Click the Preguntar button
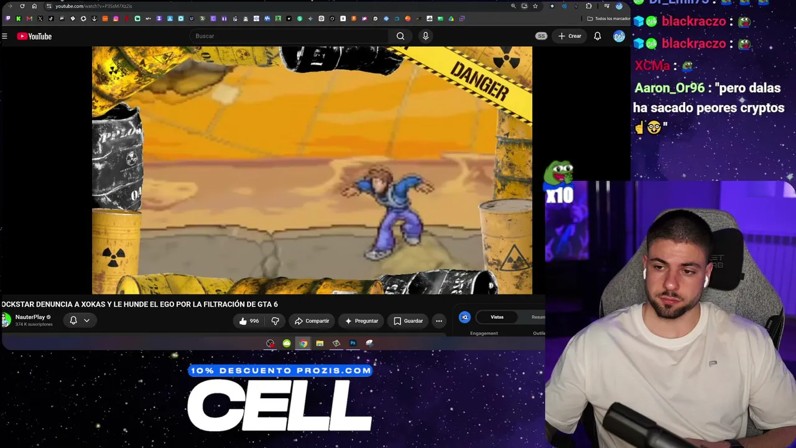The image size is (796, 448). [x=361, y=321]
